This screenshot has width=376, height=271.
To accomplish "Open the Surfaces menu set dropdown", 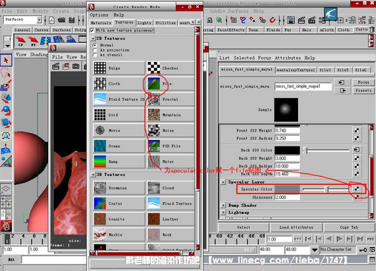I will tap(39, 20).
